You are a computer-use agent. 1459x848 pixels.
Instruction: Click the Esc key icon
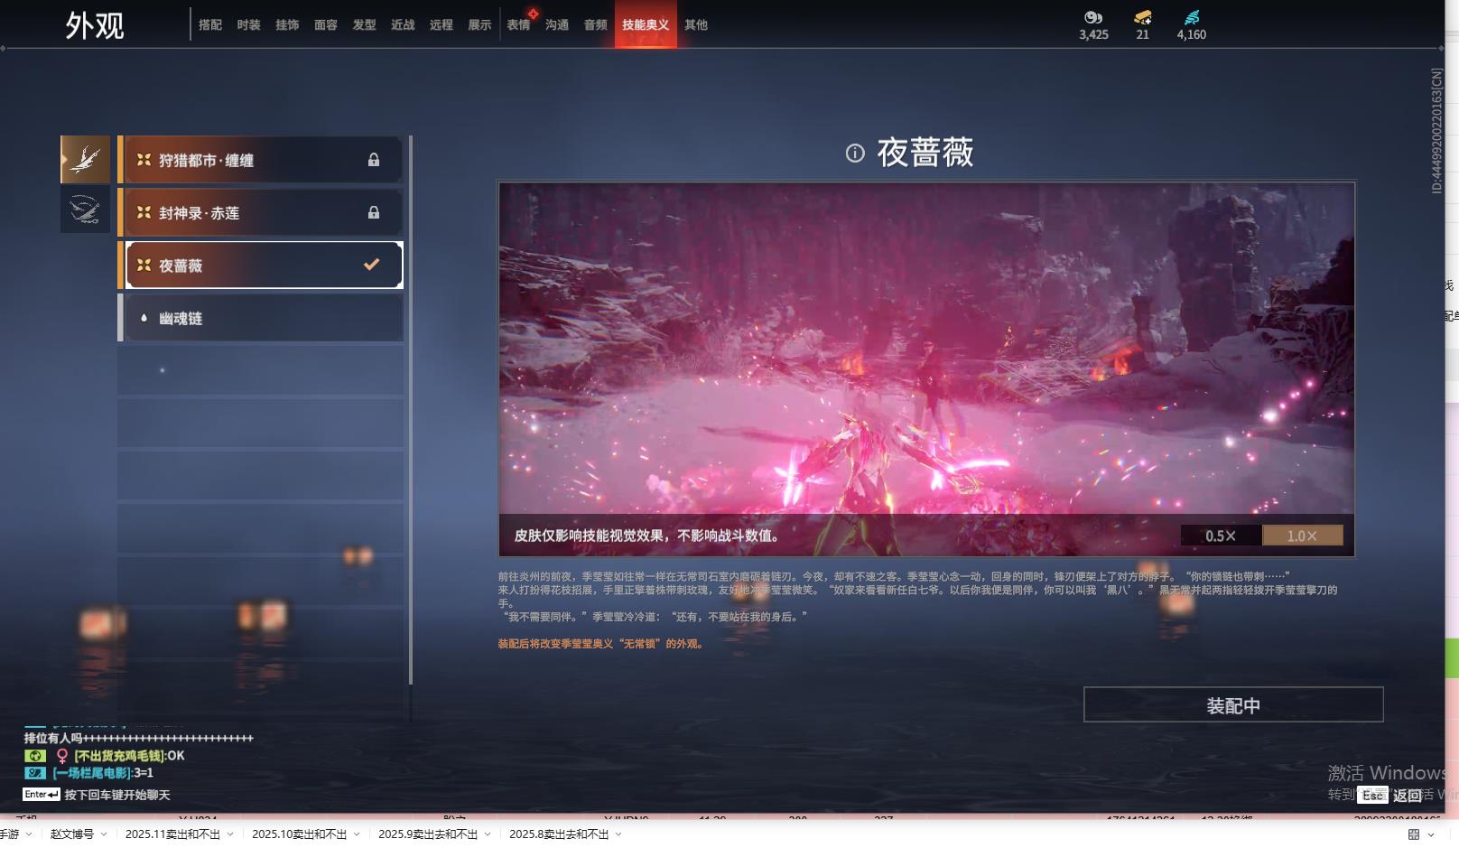point(1372,795)
